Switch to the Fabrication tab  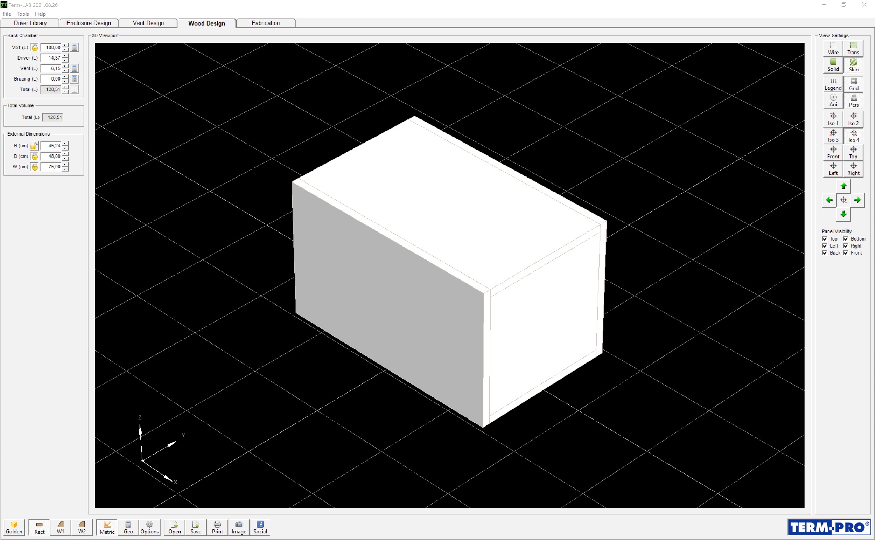tap(265, 23)
